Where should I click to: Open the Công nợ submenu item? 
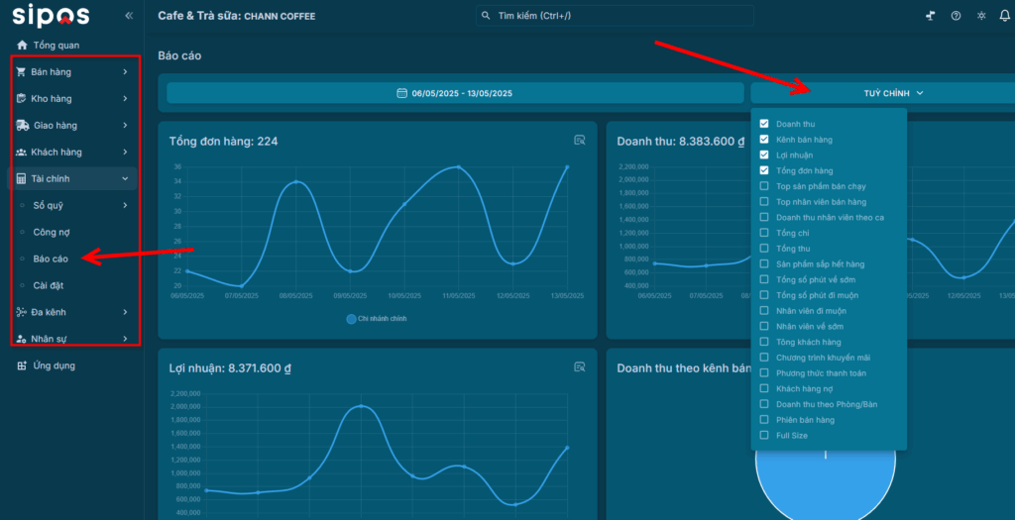52,232
